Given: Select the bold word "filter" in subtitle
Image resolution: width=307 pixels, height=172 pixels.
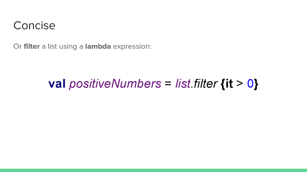Looking at the screenshot, I should pos(32,46).
